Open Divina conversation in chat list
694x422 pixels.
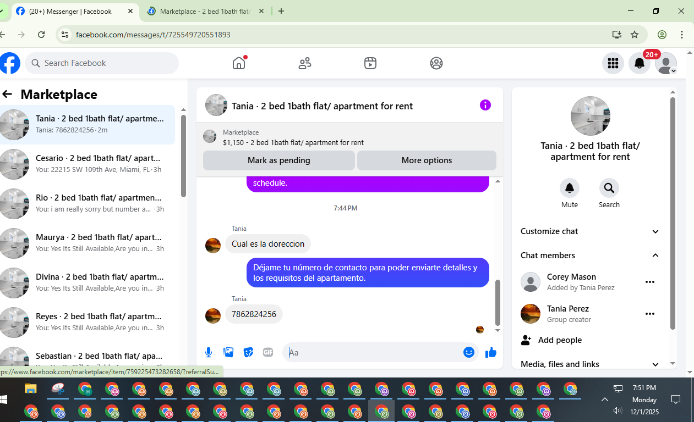click(x=88, y=283)
